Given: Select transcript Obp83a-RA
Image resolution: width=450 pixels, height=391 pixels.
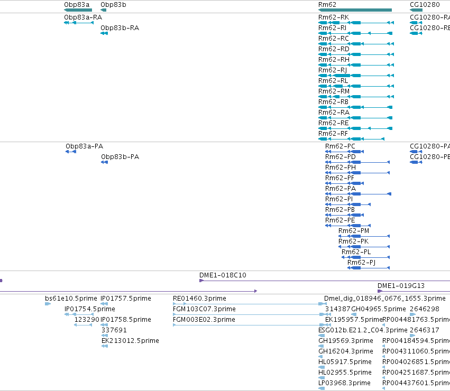Looking at the screenshot, I should point(83,17).
